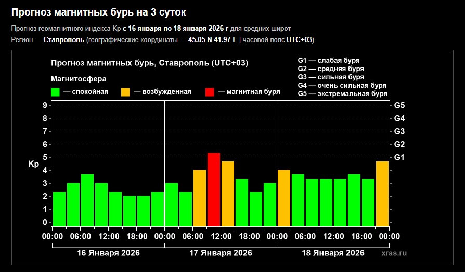Click the page heading 'Прогноз магнитных бурь на 3 суток'
The height and width of the screenshot is (272, 465).
[98, 11]
